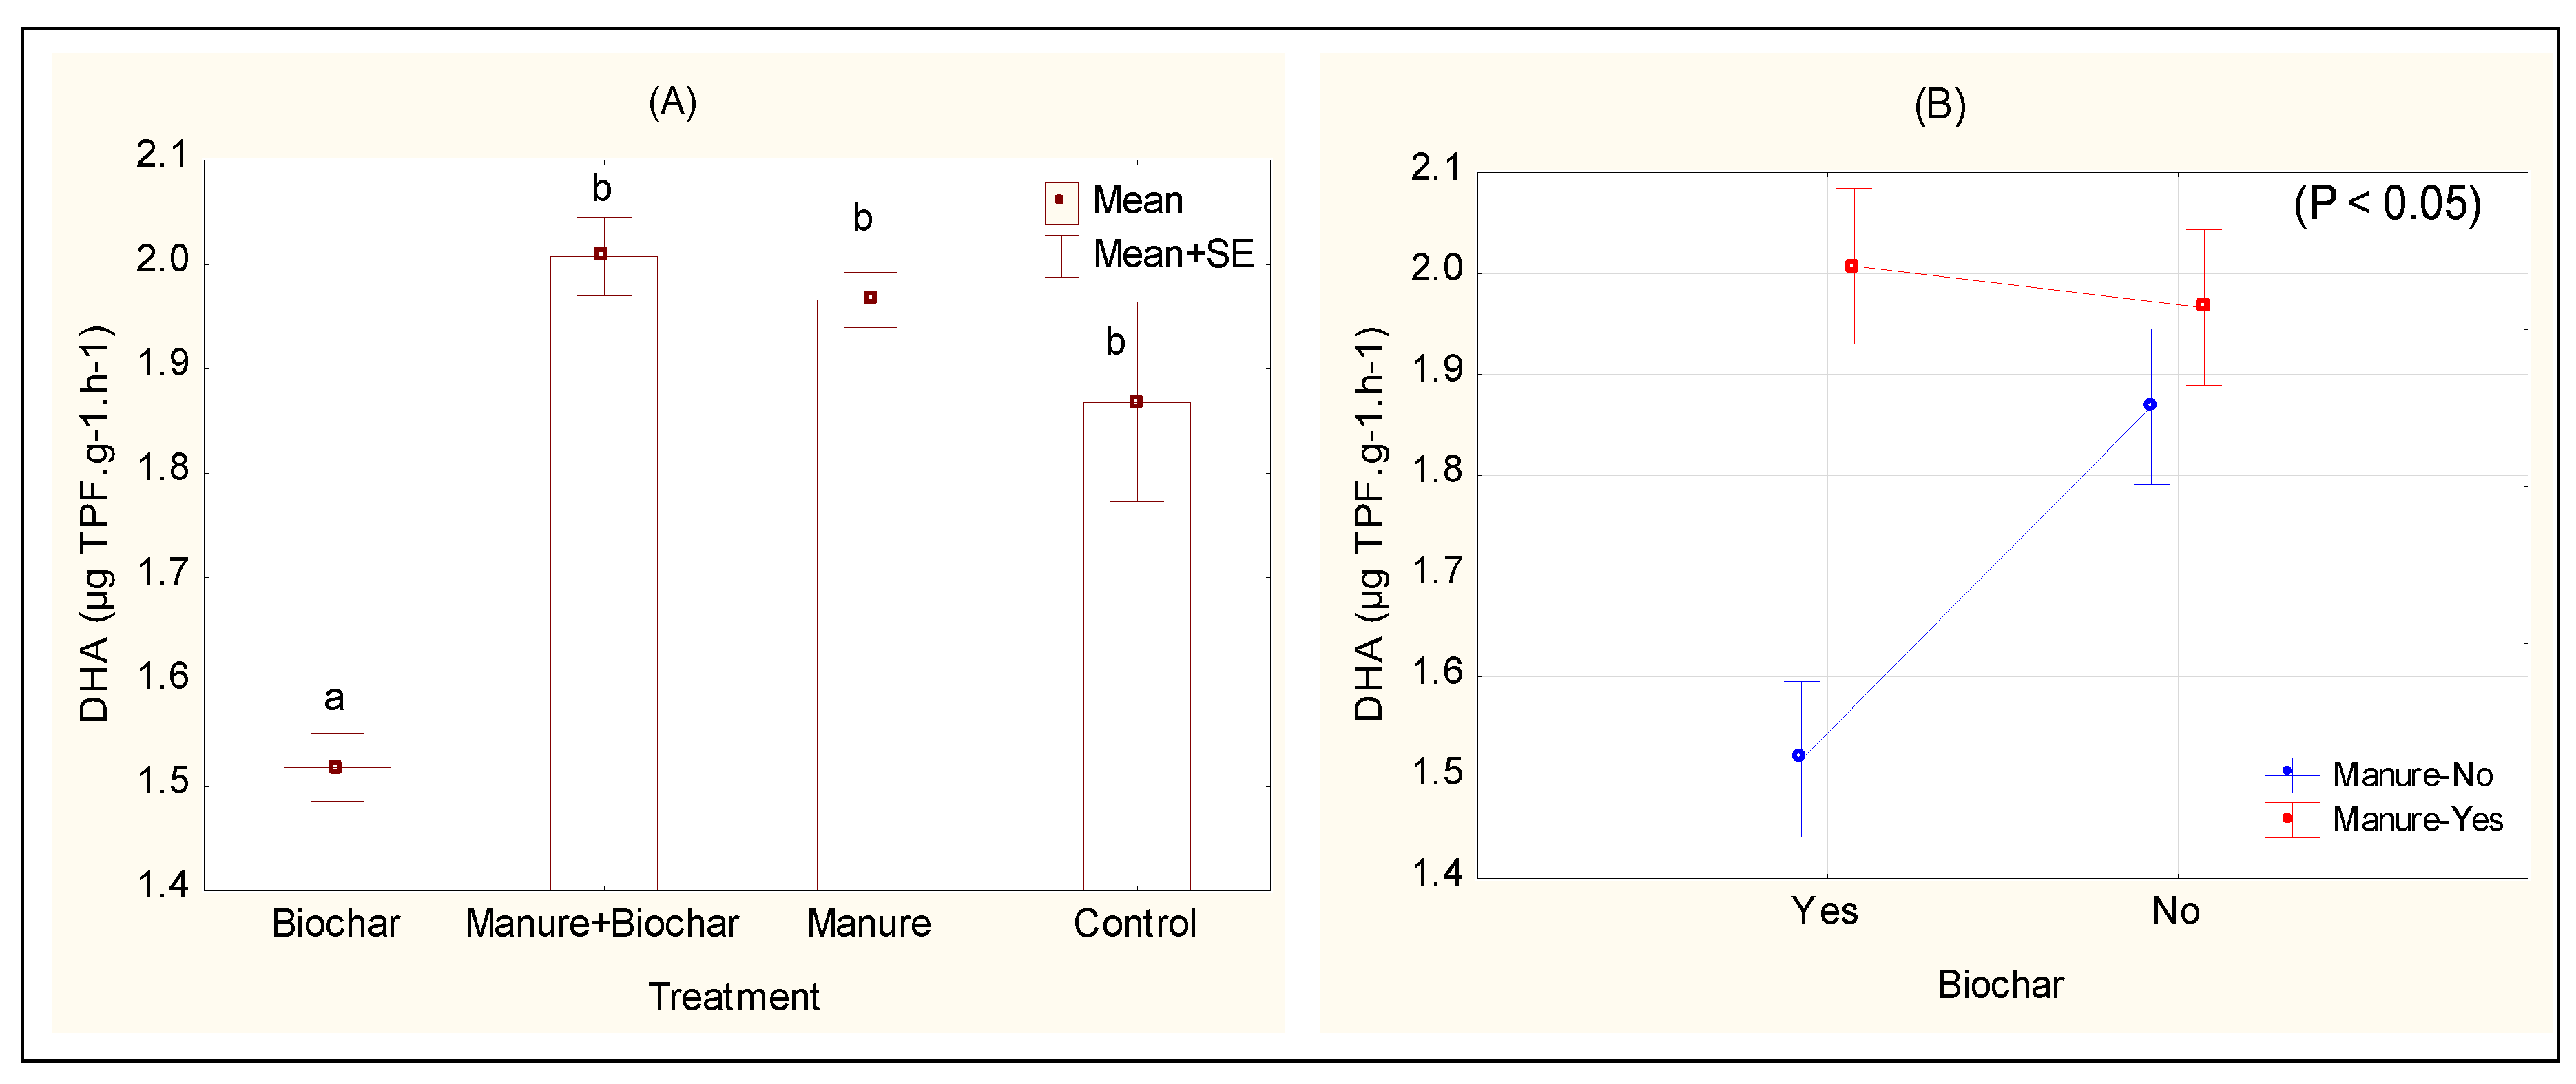Click the Manure+Biochar x-axis label
The width and height of the screenshot is (2576, 1084).
point(602,923)
